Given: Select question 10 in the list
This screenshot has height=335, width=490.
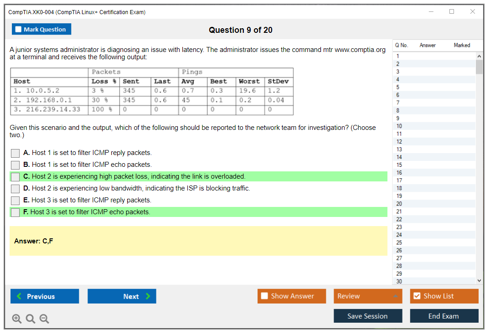Looking at the screenshot, I should pyautogui.click(x=399, y=126).
